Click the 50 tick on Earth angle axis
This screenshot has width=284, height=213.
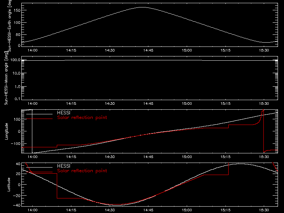tap(18, 34)
